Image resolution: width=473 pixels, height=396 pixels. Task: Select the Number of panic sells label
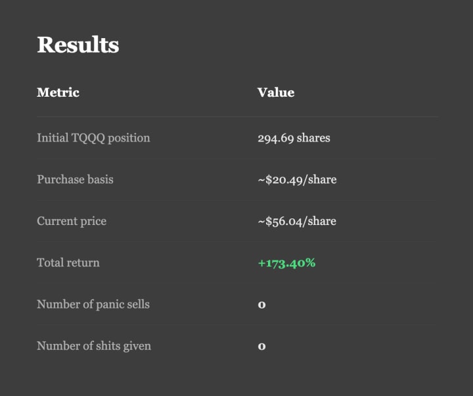coord(93,304)
